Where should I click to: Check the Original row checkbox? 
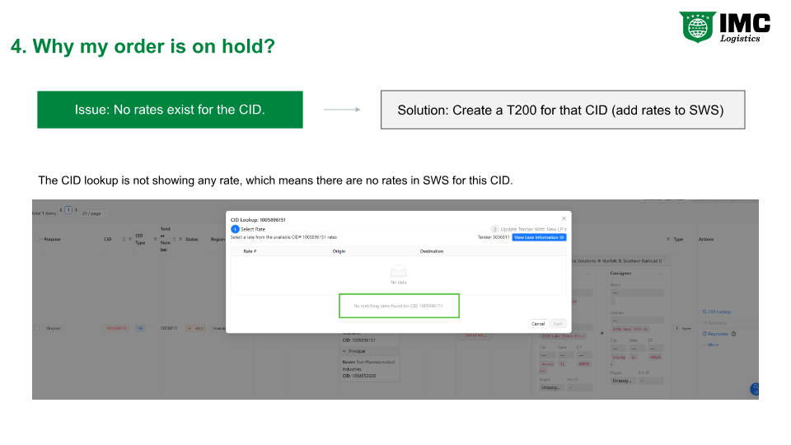point(37,328)
